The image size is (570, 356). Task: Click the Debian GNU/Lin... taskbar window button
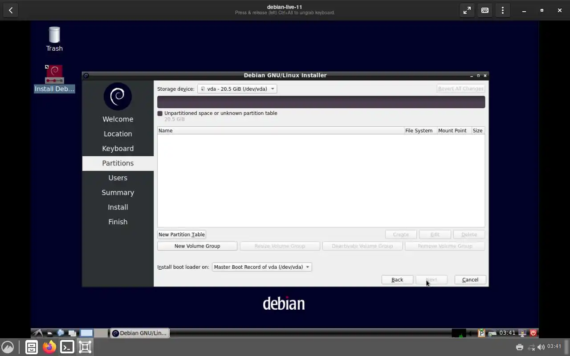pos(139,333)
